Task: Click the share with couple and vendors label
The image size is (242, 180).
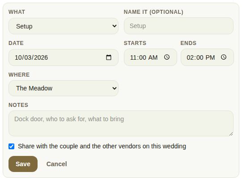Action: point(102,146)
